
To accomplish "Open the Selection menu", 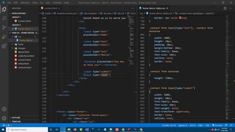I will 25,3.
